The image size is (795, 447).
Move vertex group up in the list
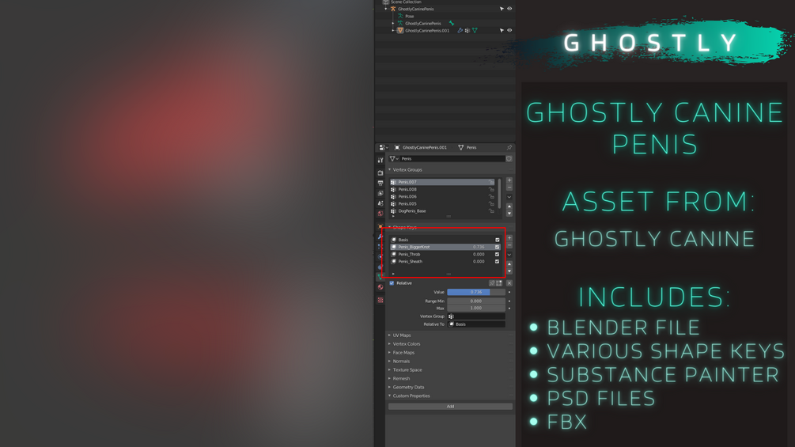(x=509, y=206)
